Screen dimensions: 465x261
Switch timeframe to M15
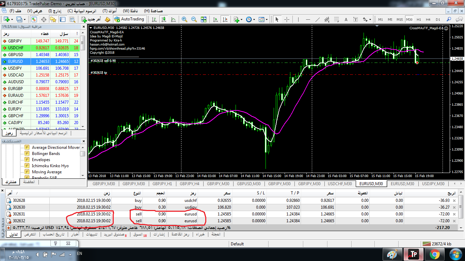[x=400, y=19]
